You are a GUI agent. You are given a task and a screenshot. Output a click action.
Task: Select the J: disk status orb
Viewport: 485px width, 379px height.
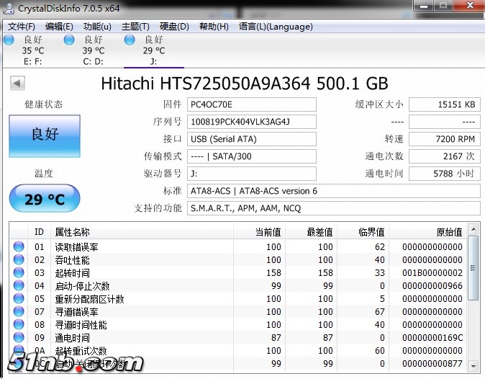pos(130,40)
